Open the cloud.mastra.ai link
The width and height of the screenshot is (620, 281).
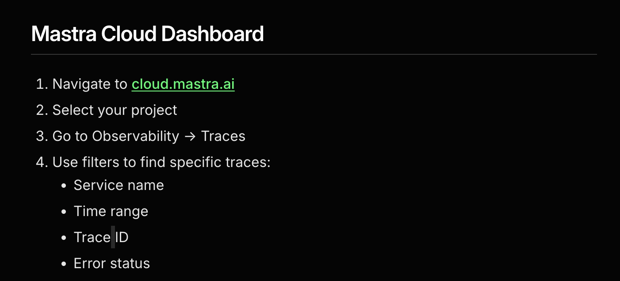click(x=183, y=84)
